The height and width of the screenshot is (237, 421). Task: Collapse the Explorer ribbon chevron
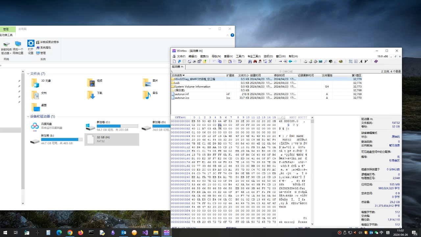227,35
